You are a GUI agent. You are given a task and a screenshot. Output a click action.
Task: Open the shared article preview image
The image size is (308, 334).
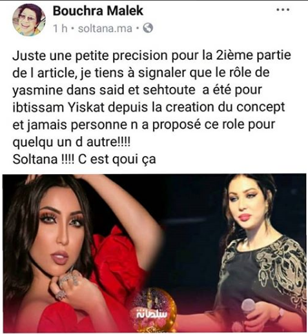point(154,253)
